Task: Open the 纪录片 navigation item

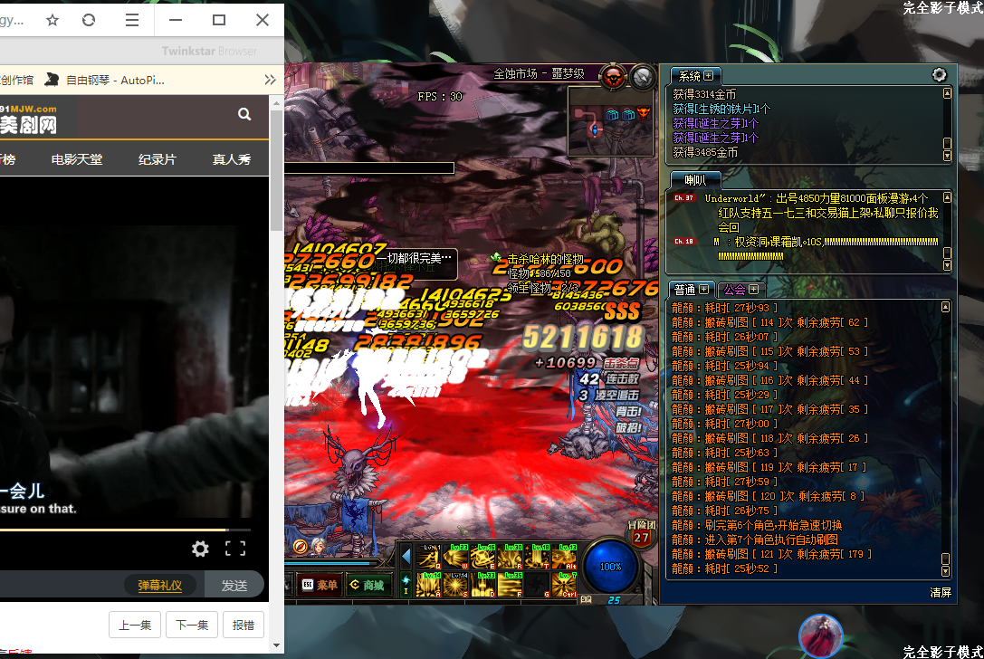Action: 157,159
